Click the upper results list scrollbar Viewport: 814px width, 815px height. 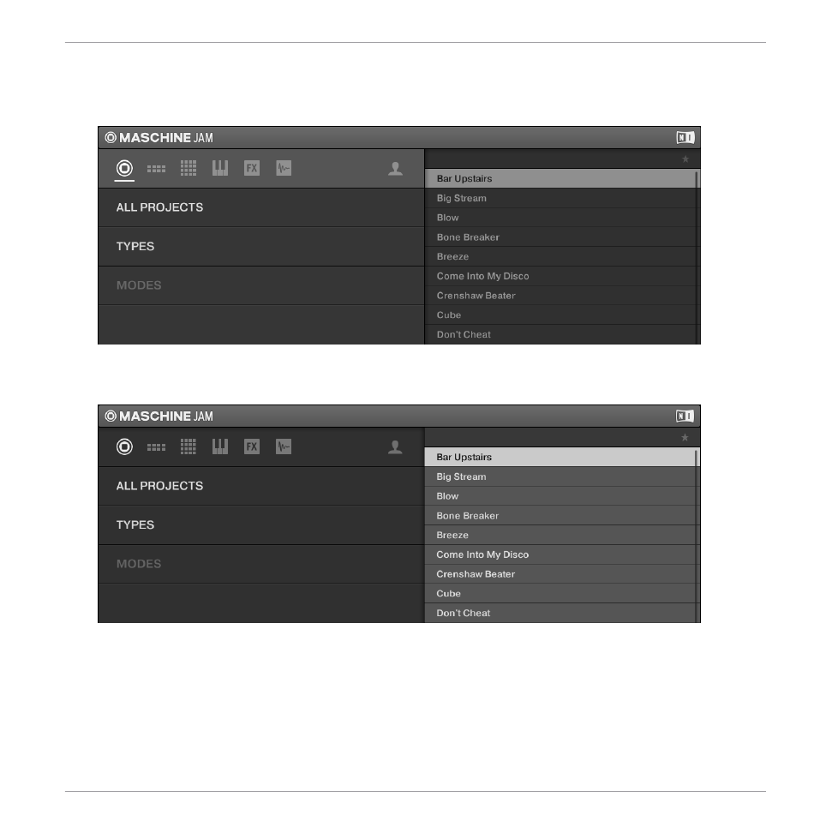tap(697, 257)
